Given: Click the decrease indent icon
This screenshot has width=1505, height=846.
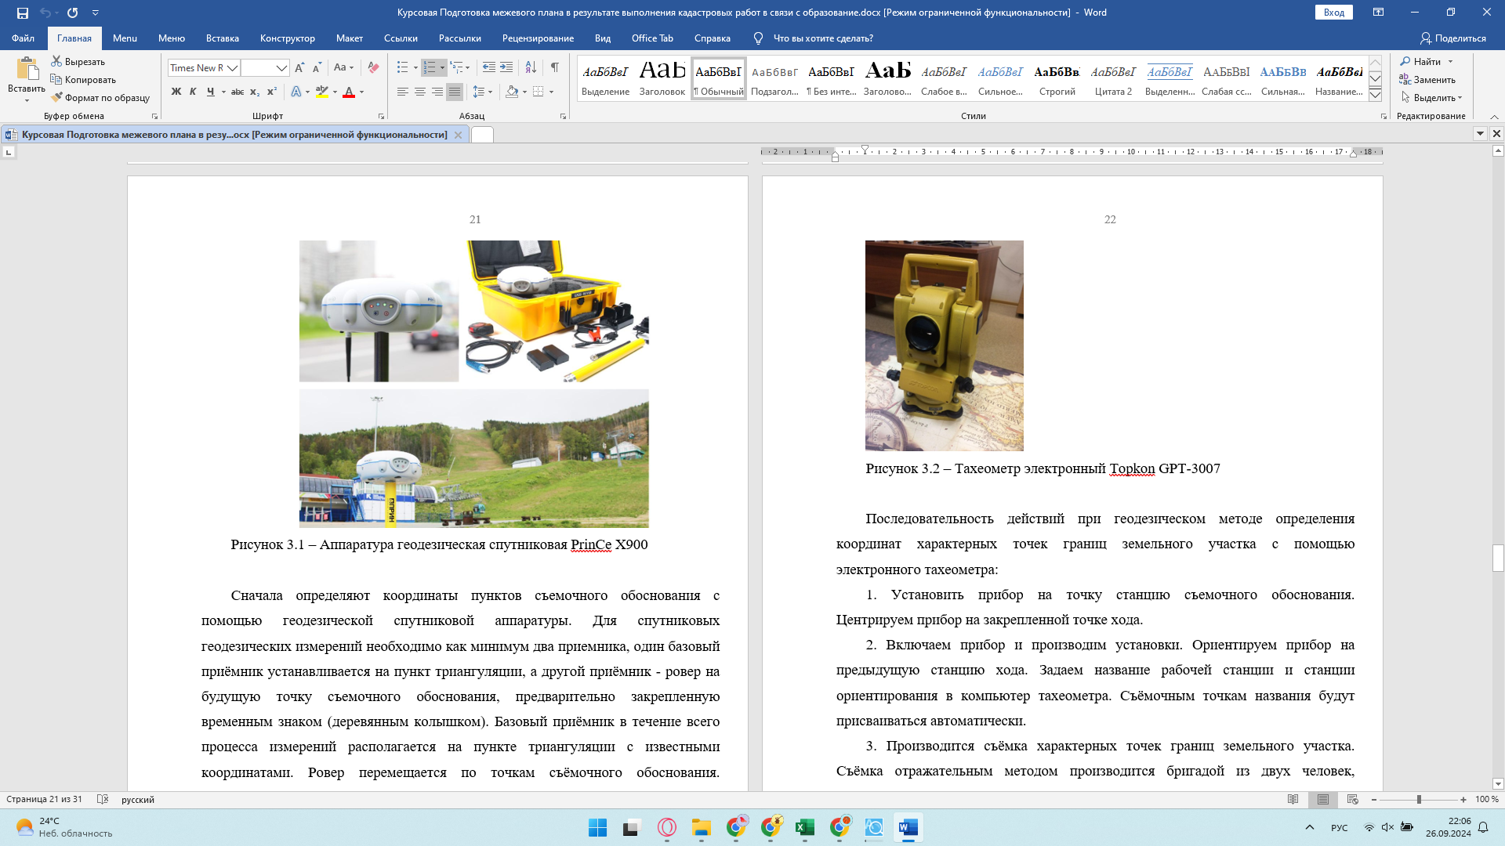Looking at the screenshot, I should pyautogui.click(x=489, y=67).
